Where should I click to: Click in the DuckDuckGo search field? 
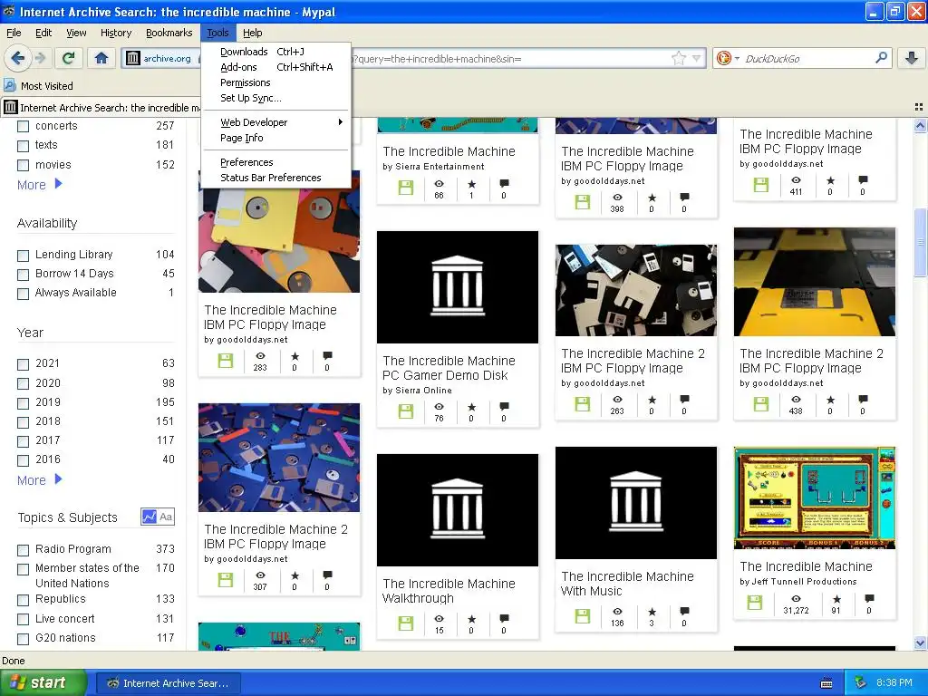pos(807,58)
